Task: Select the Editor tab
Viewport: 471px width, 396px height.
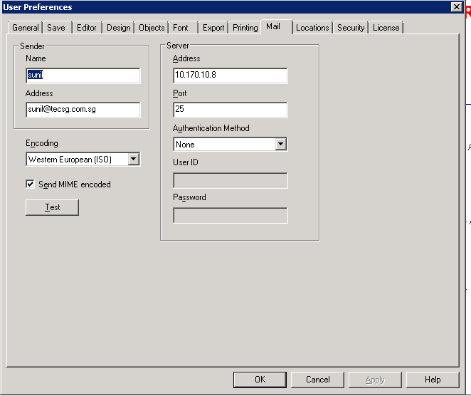Action: [x=87, y=28]
